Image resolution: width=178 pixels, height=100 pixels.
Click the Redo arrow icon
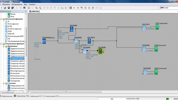[33, 8]
